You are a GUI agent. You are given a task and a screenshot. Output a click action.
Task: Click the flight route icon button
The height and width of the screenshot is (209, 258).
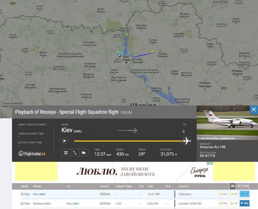click(74, 152)
